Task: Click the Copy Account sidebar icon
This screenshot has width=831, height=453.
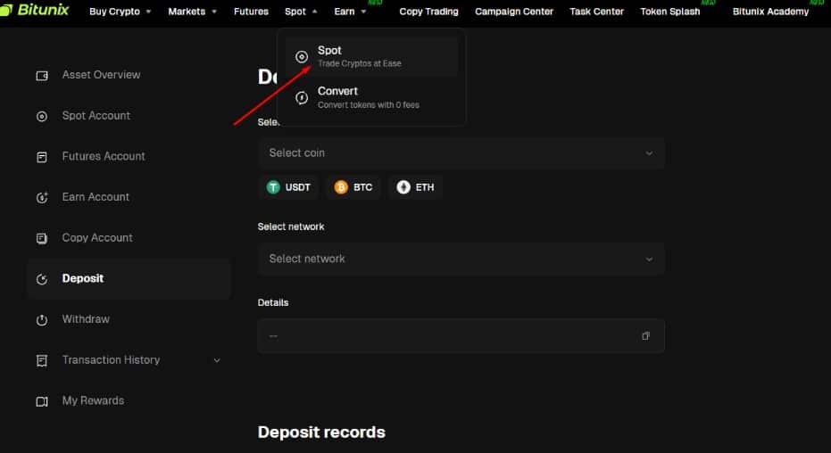Action: pyautogui.click(x=42, y=239)
